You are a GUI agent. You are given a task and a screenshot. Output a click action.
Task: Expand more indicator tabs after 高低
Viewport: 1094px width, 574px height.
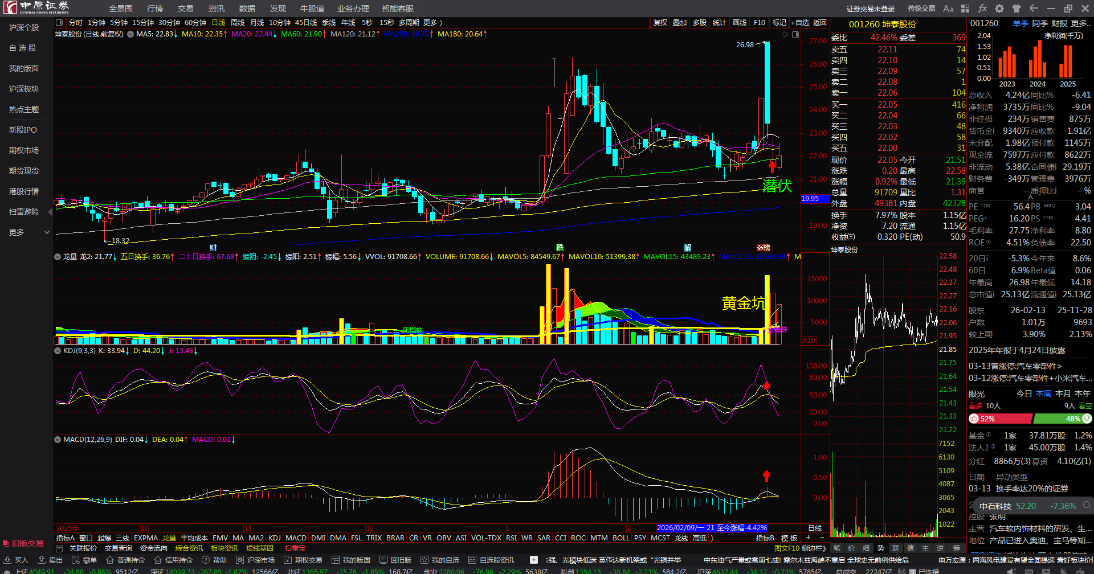tap(712, 538)
